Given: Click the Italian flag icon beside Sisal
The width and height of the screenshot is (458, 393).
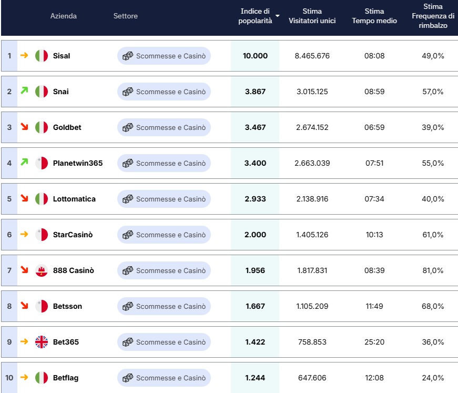Looking at the screenshot, I should pyautogui.click(x=42, y=56).
